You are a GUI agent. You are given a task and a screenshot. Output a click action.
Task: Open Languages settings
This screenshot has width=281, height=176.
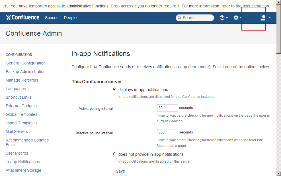click(16, 89)
